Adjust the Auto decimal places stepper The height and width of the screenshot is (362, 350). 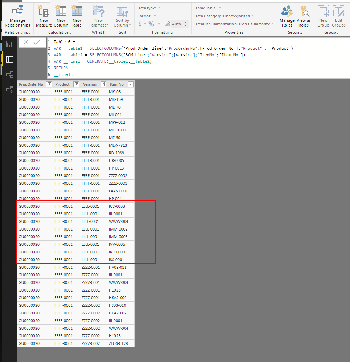pos(186,24)
